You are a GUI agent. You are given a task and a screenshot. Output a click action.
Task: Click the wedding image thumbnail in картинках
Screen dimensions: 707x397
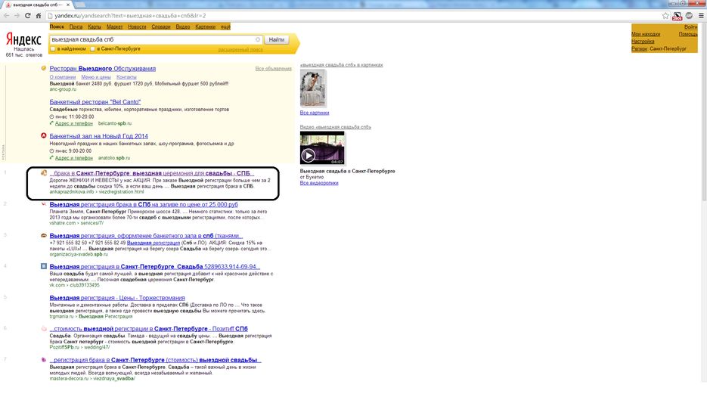pyautogui.click(x=313, y=88)
